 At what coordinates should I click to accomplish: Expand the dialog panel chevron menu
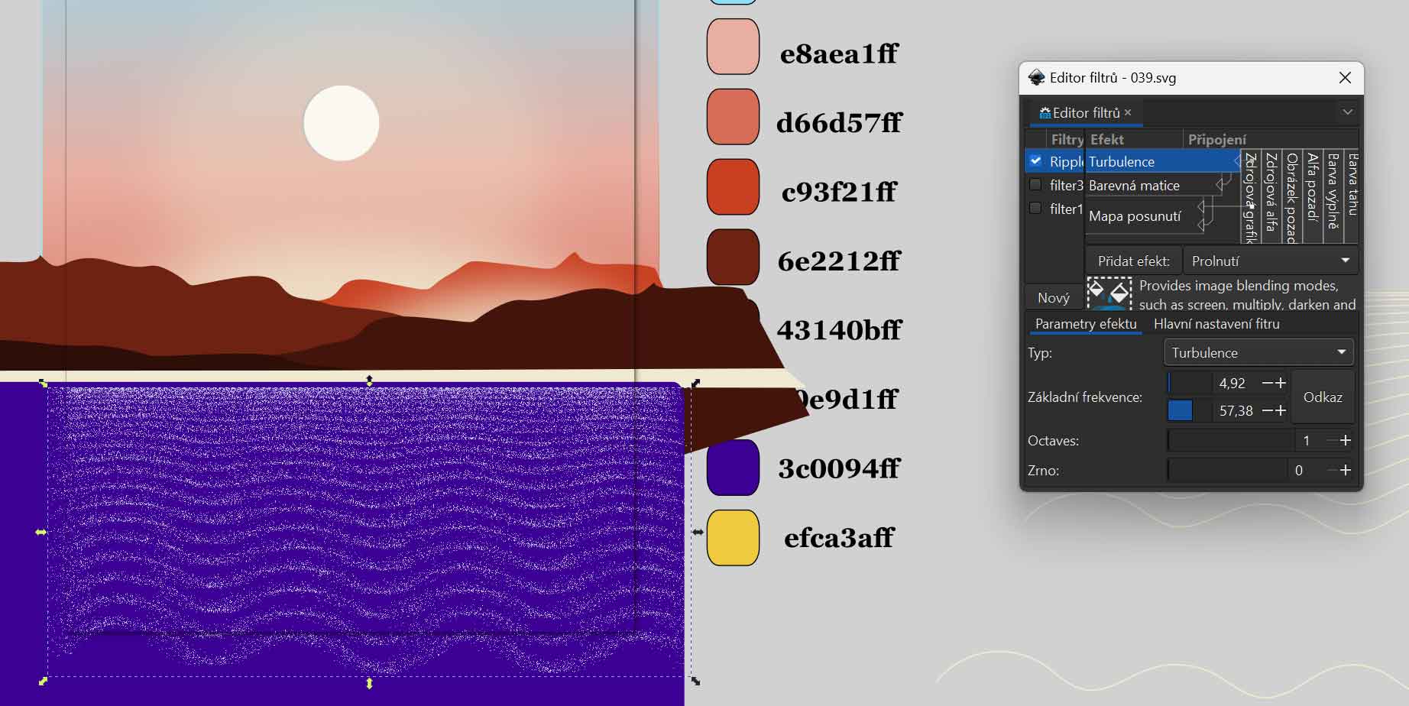click(1347, 112)
